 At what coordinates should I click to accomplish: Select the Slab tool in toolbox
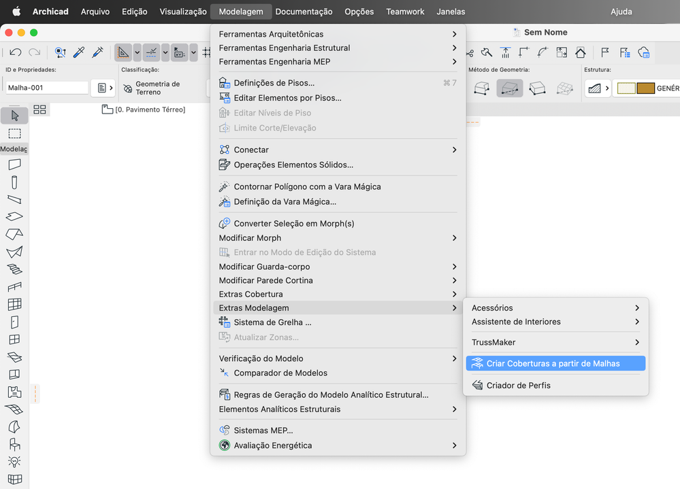(14, 216)
